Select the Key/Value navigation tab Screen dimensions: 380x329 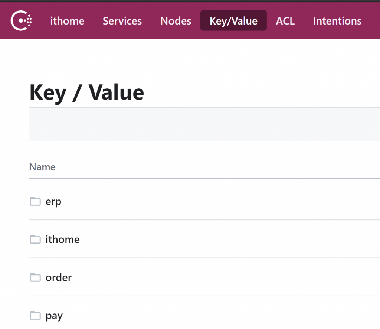pos(233,21)
